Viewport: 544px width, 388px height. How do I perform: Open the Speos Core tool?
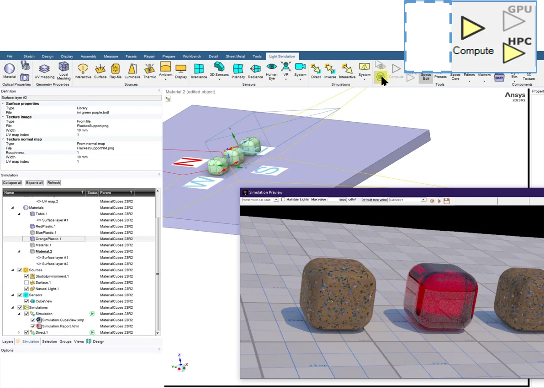[455, 76]
